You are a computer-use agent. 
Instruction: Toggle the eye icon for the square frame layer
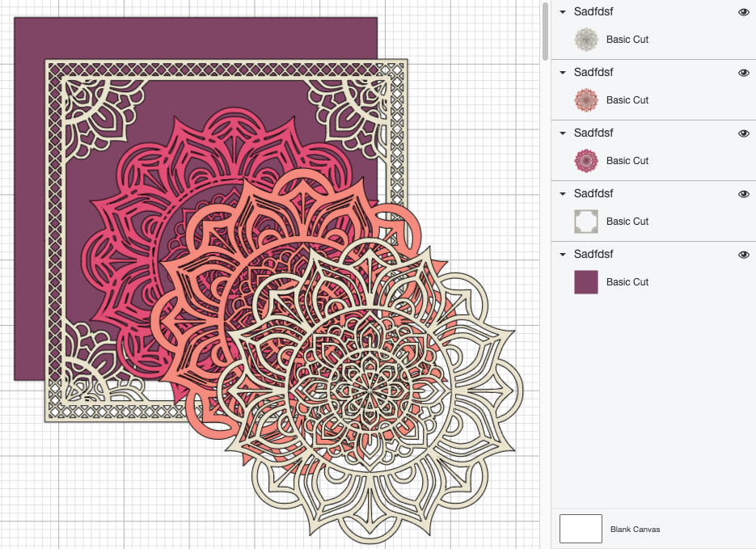743,194
